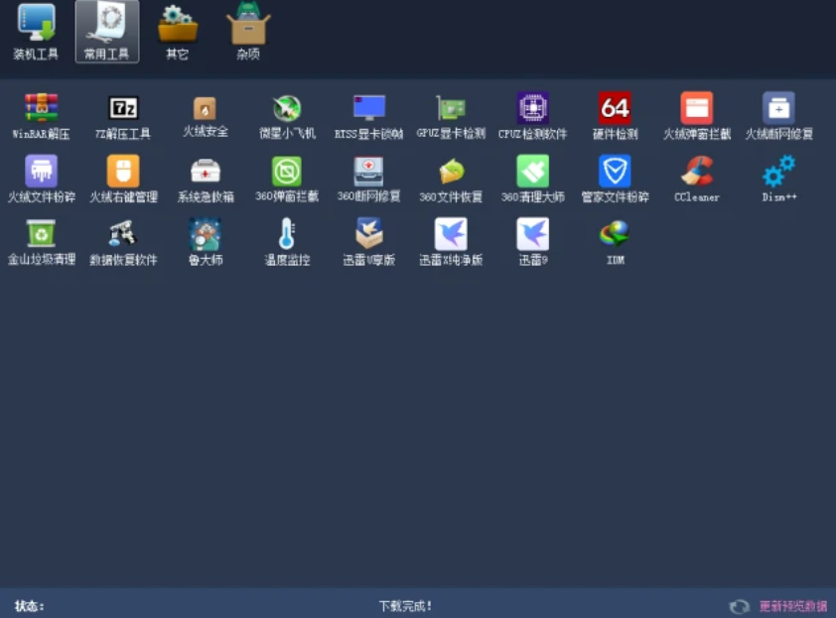
Task: Launch 迅雷X纯净版
Action: [x=451, y=242]
